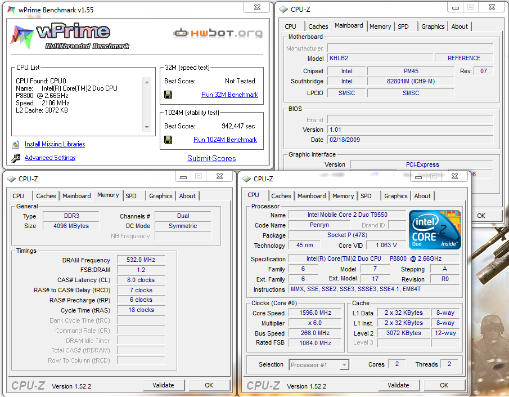Click the save icon for 32M score
This screenshot has width=509, height=397.
[168, 95]
